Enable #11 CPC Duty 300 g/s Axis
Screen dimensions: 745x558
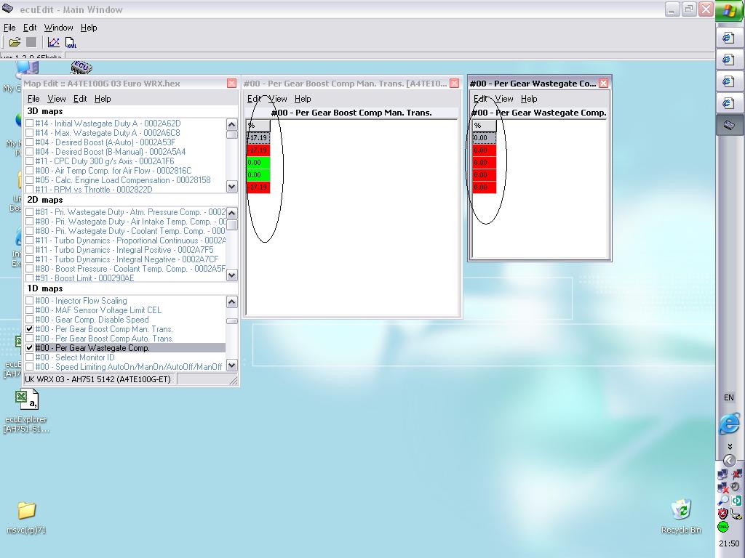pyautogui.click(x=29, y=161)
